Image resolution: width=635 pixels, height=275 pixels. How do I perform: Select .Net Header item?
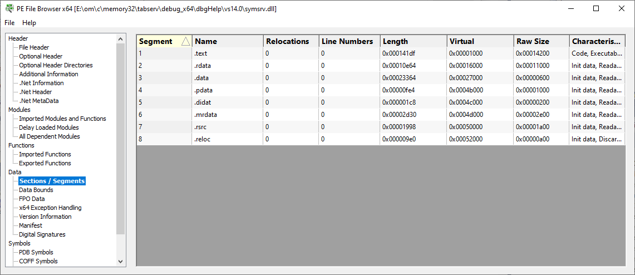point(36,92)
